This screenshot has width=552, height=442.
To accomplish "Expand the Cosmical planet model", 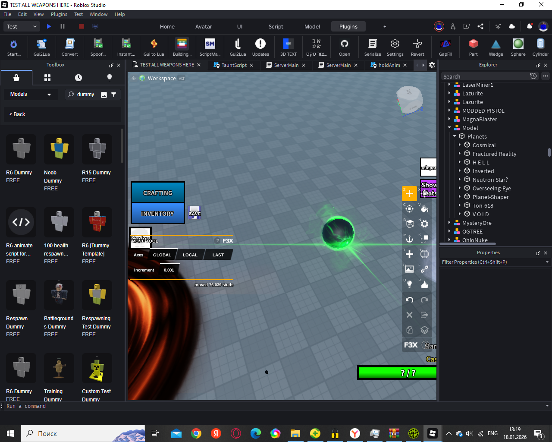I will click(x=460, y=145).
